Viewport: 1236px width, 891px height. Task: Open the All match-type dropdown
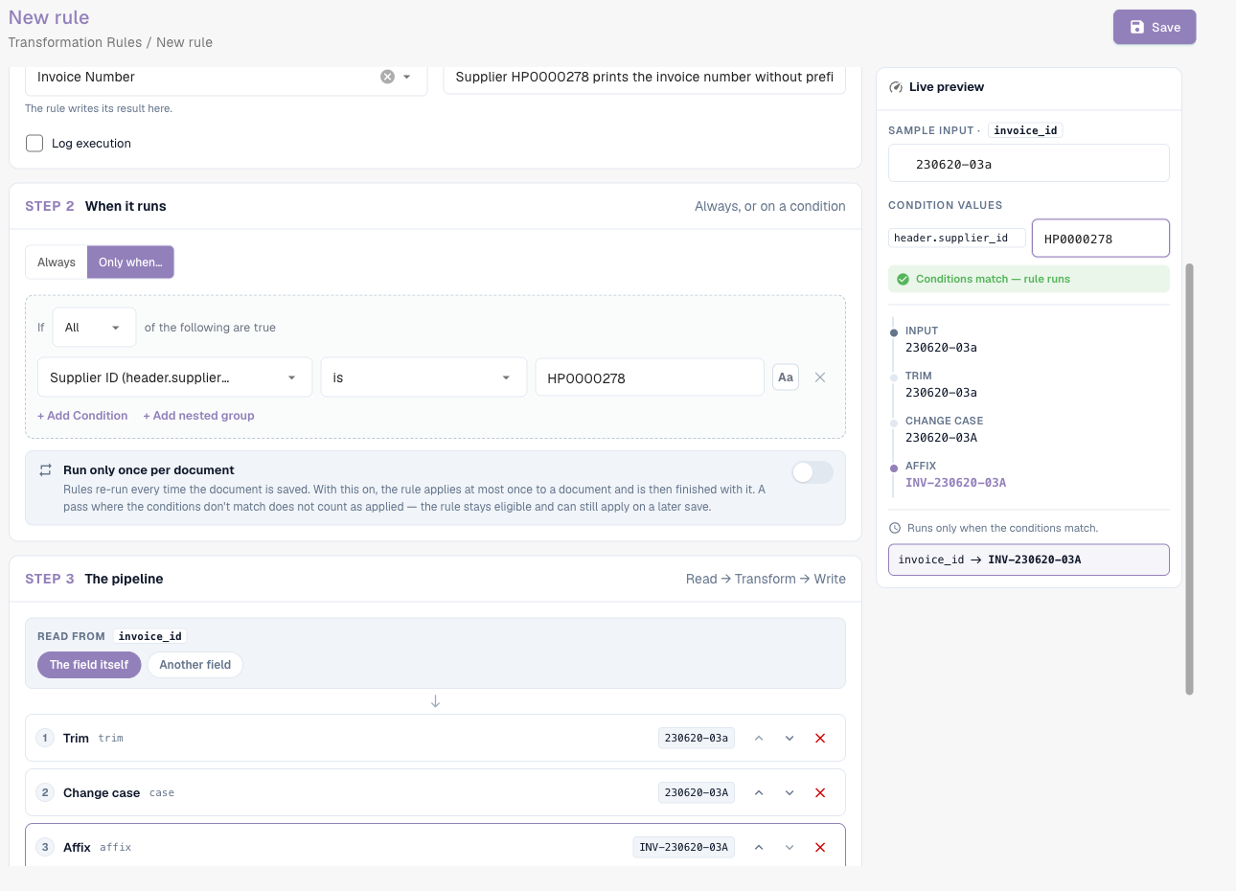point(95,328)
